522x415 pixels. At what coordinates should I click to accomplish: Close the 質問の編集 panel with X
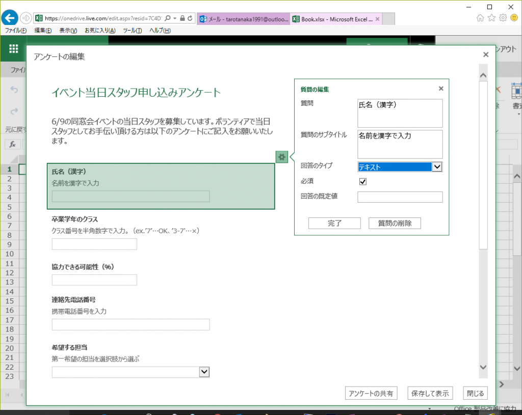(441, 89)
